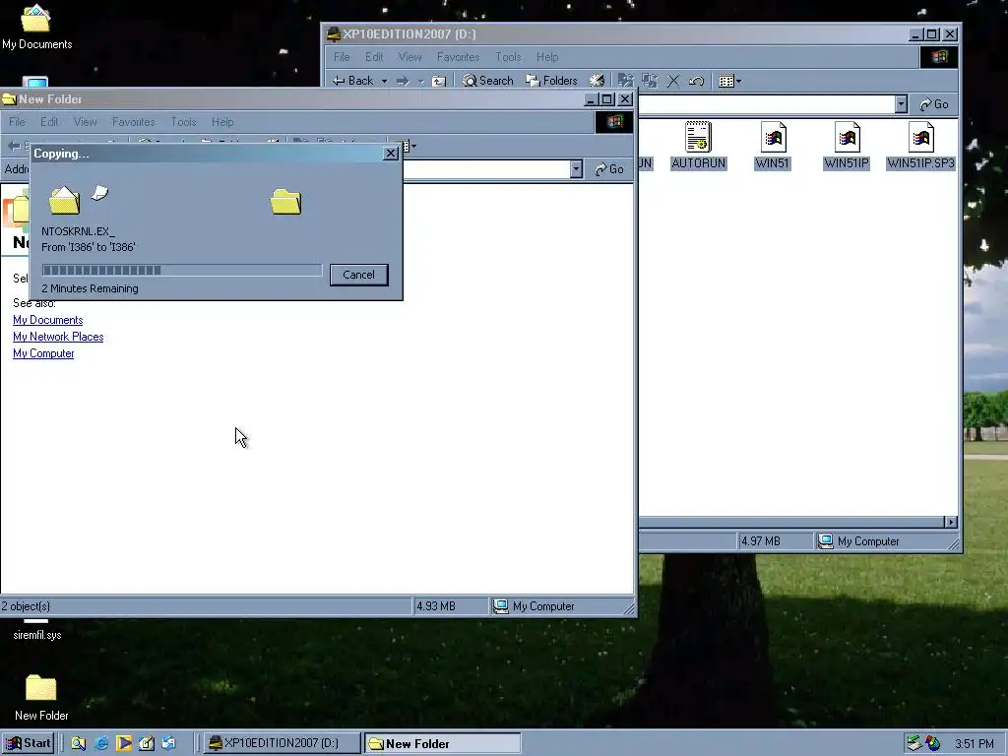Viewport: 1008px width, 756px height.
Task: Select the WIN51 file
Action: coord(772,146)
